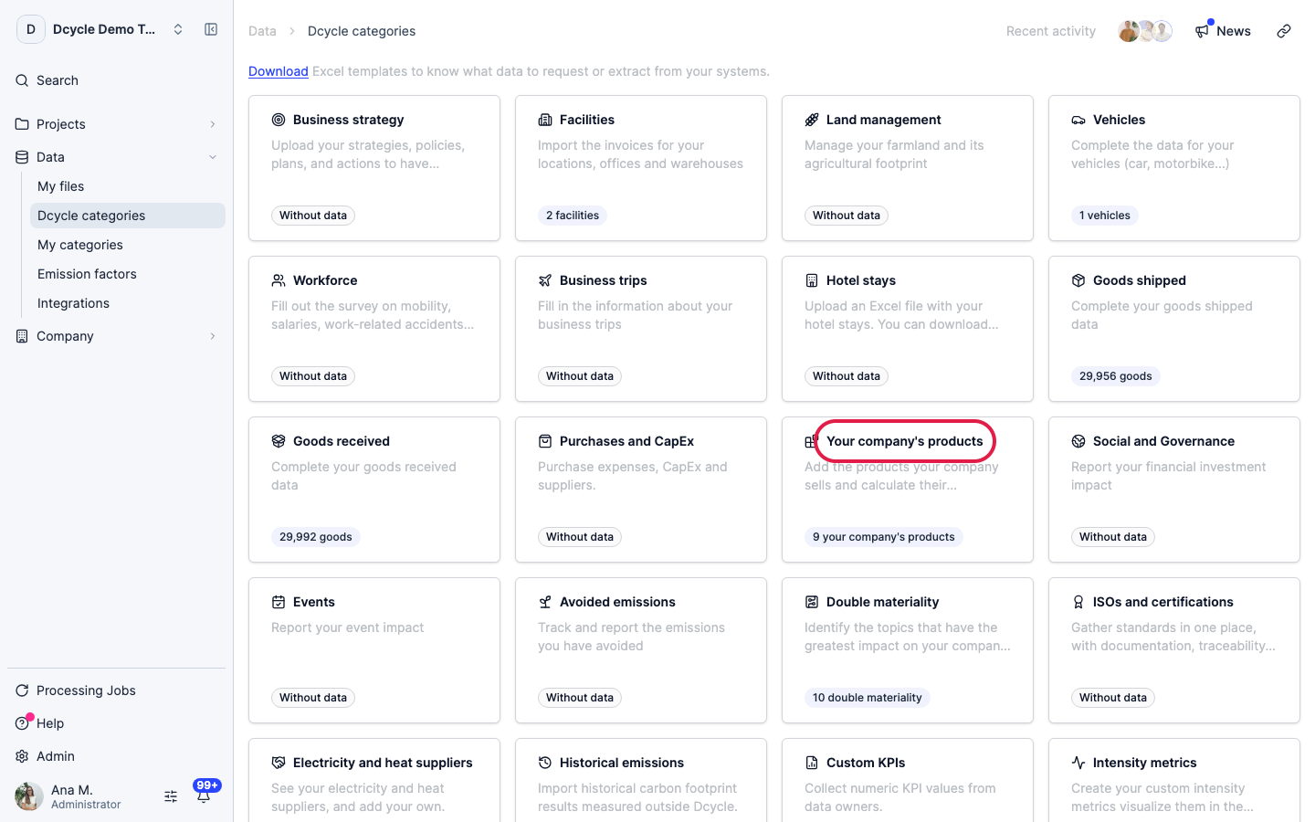
Task: Open settings sliders icon near profile
Action: click(x=171, y=796)
